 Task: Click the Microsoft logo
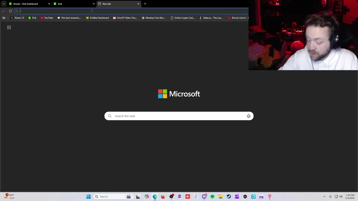click(179, 94)
